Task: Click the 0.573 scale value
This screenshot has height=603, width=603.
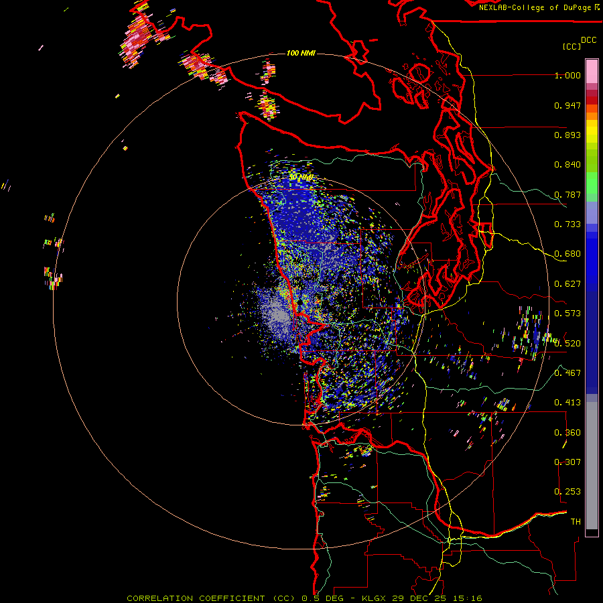Action: 567,314
